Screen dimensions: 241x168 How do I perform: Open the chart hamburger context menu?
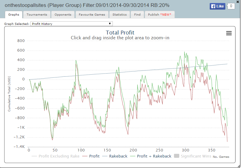click(229, 33)
